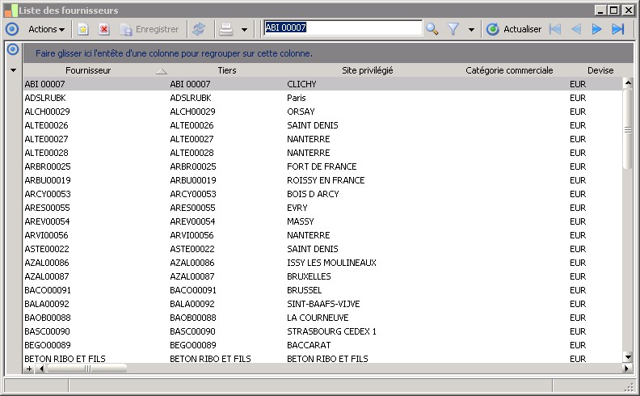Click the plus button at grid bottom
The image size is (640, 396).
(29, 369)
